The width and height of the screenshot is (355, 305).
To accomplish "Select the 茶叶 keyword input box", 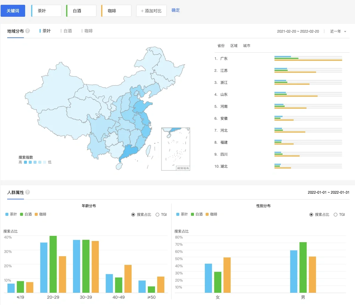I will click(x=46, y=11).
